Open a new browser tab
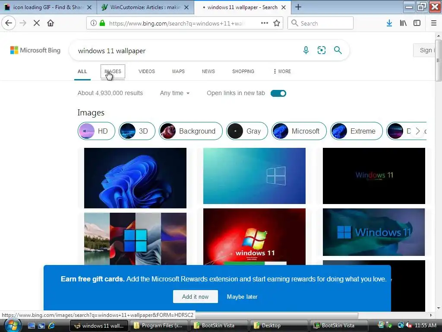442x332 pixels. click(298, 7)
